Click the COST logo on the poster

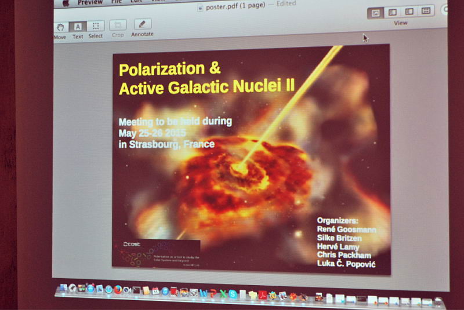click(x=132, y=244)
